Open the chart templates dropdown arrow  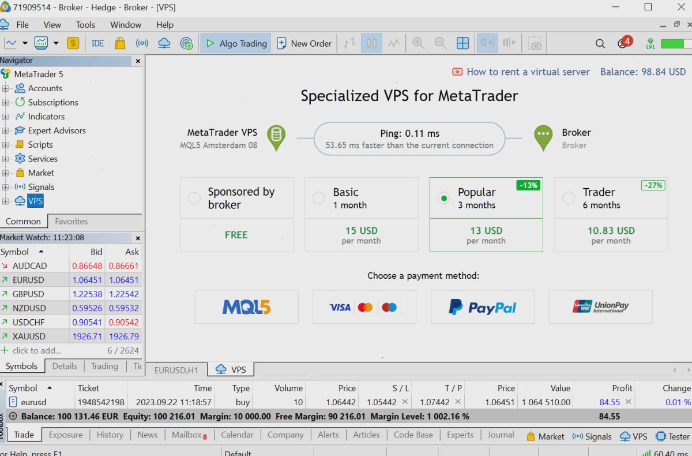[x=56, y=43]
